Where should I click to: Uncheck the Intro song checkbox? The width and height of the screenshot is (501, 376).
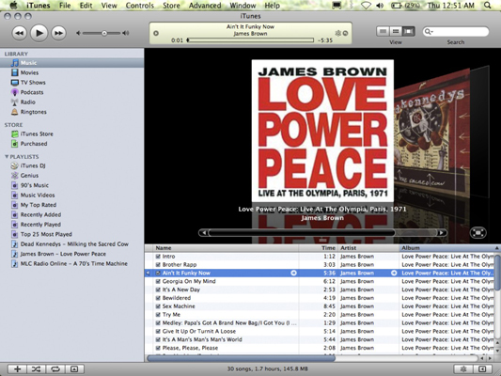(158, 257)
